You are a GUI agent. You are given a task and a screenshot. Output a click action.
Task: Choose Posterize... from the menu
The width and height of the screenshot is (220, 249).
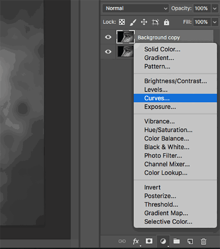[x=176, y=196]
